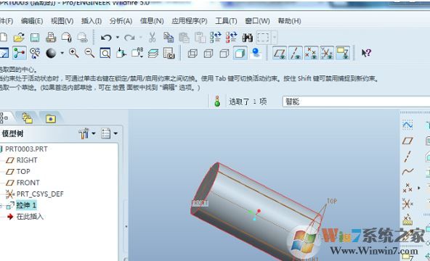The width and height of the screenshot is (430, 261).
Task: Click the Save floppy disk icon
Action: [35, 38]
